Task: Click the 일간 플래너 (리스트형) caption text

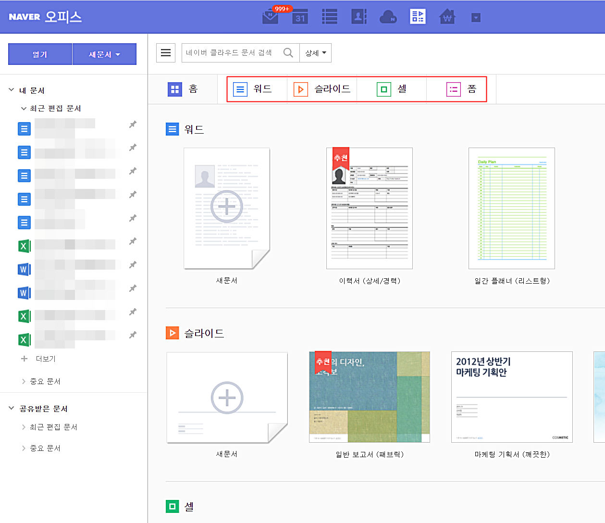Action: click(512, 281)
